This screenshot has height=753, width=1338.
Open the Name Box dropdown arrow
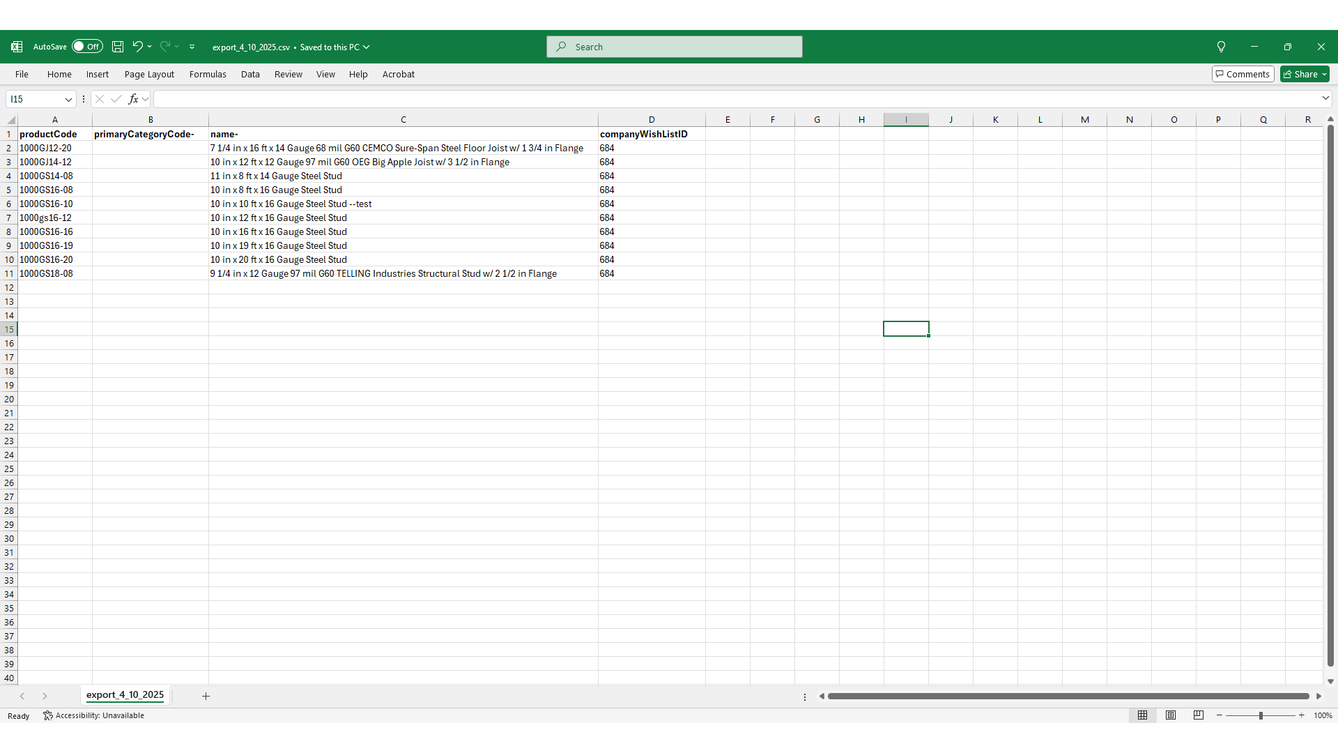click(x=68, y=99)
